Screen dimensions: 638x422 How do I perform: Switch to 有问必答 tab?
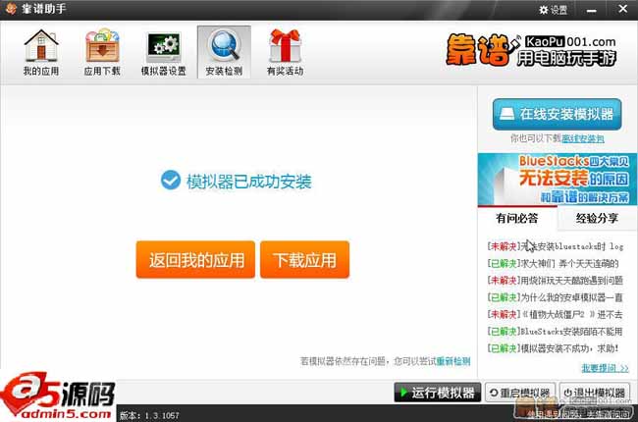point(516,219)
